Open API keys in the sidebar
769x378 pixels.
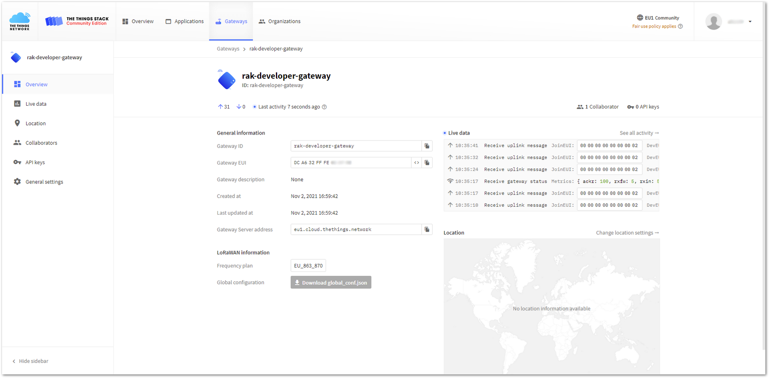tap(58, 162)
